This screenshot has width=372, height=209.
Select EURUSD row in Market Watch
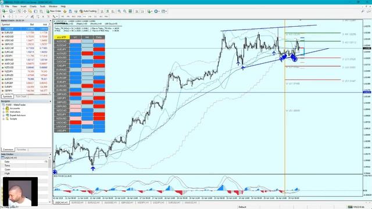tap(25, 33)
